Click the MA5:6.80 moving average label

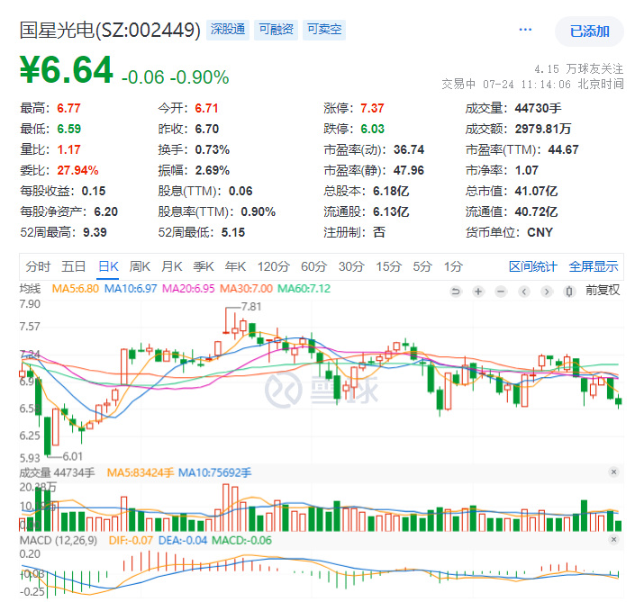75,289
